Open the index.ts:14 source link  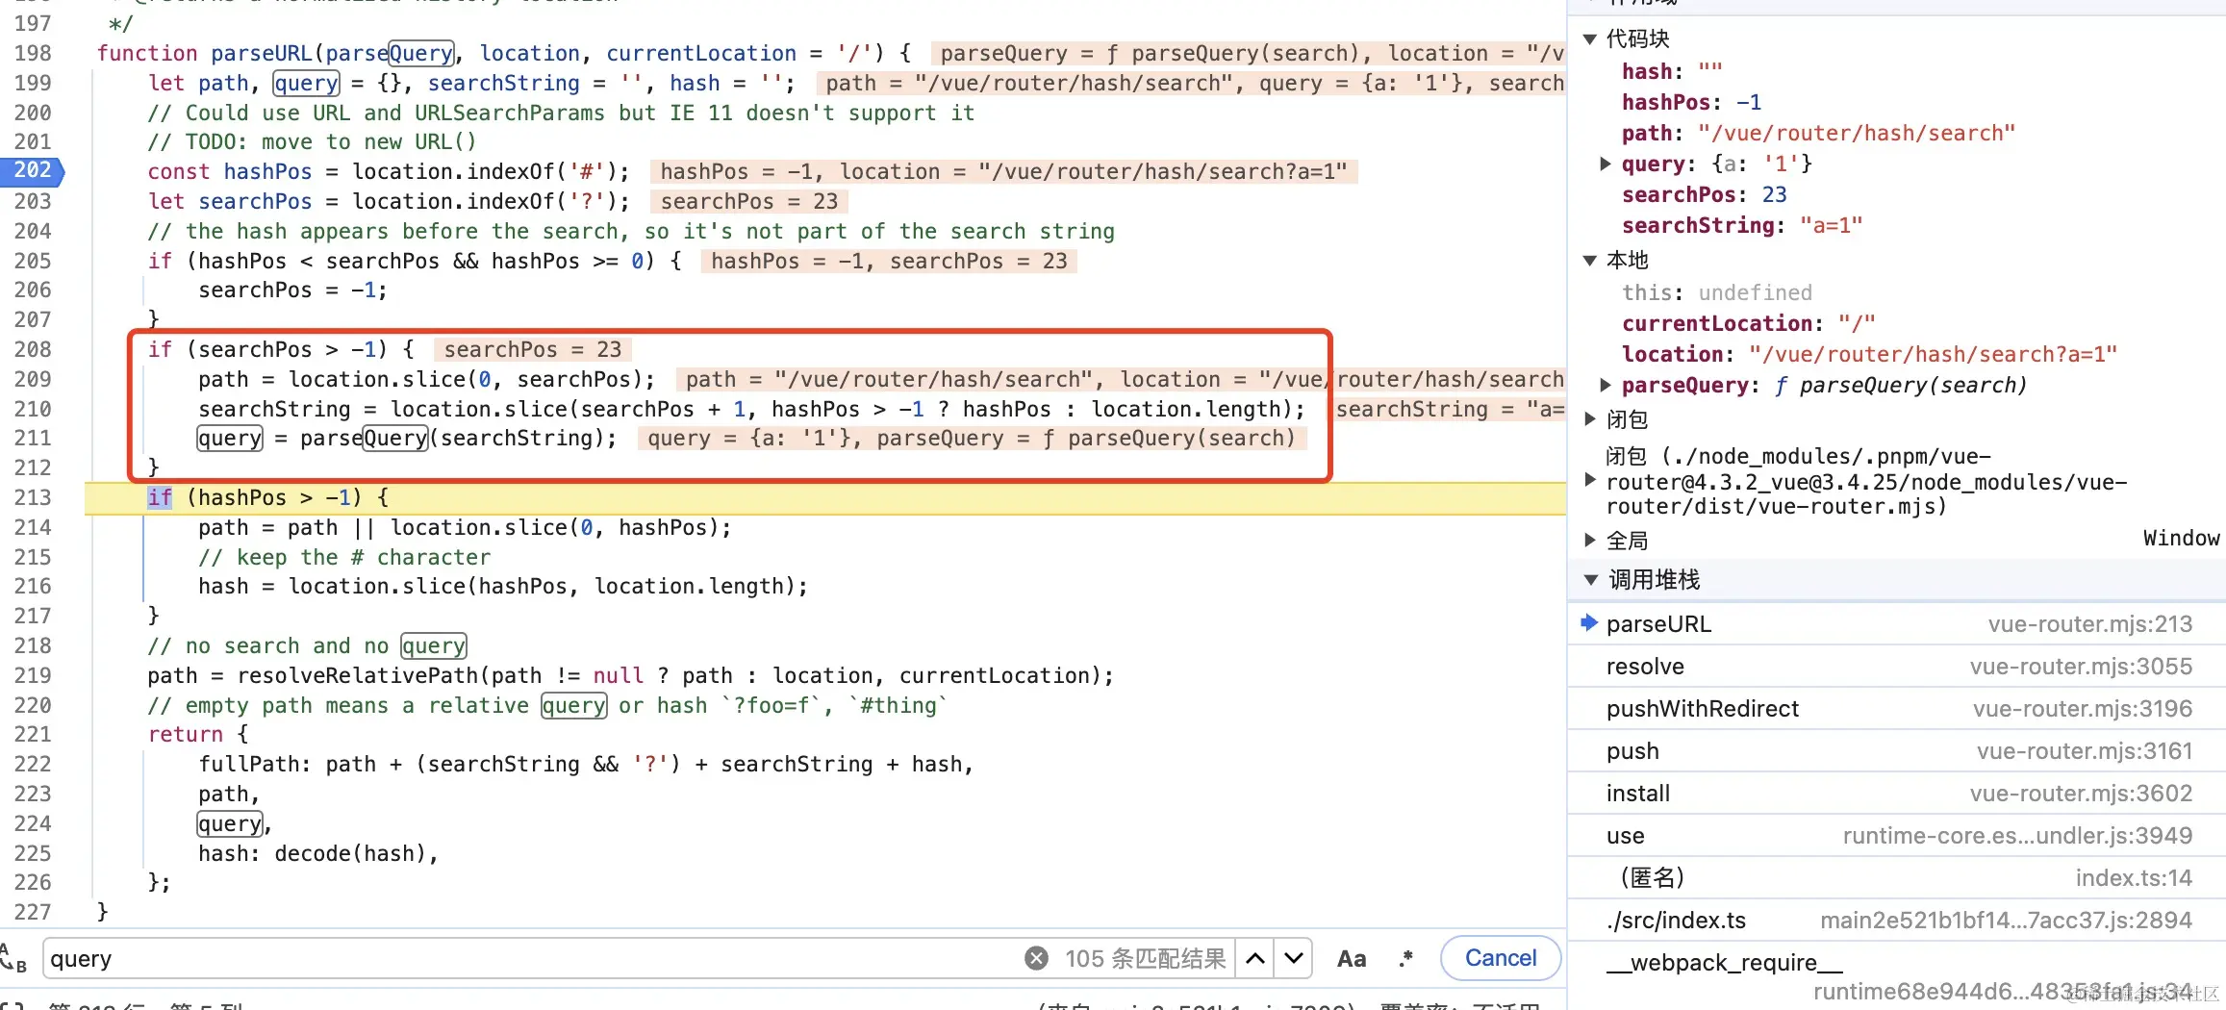pyautogui.click(x=2134, y=878)
